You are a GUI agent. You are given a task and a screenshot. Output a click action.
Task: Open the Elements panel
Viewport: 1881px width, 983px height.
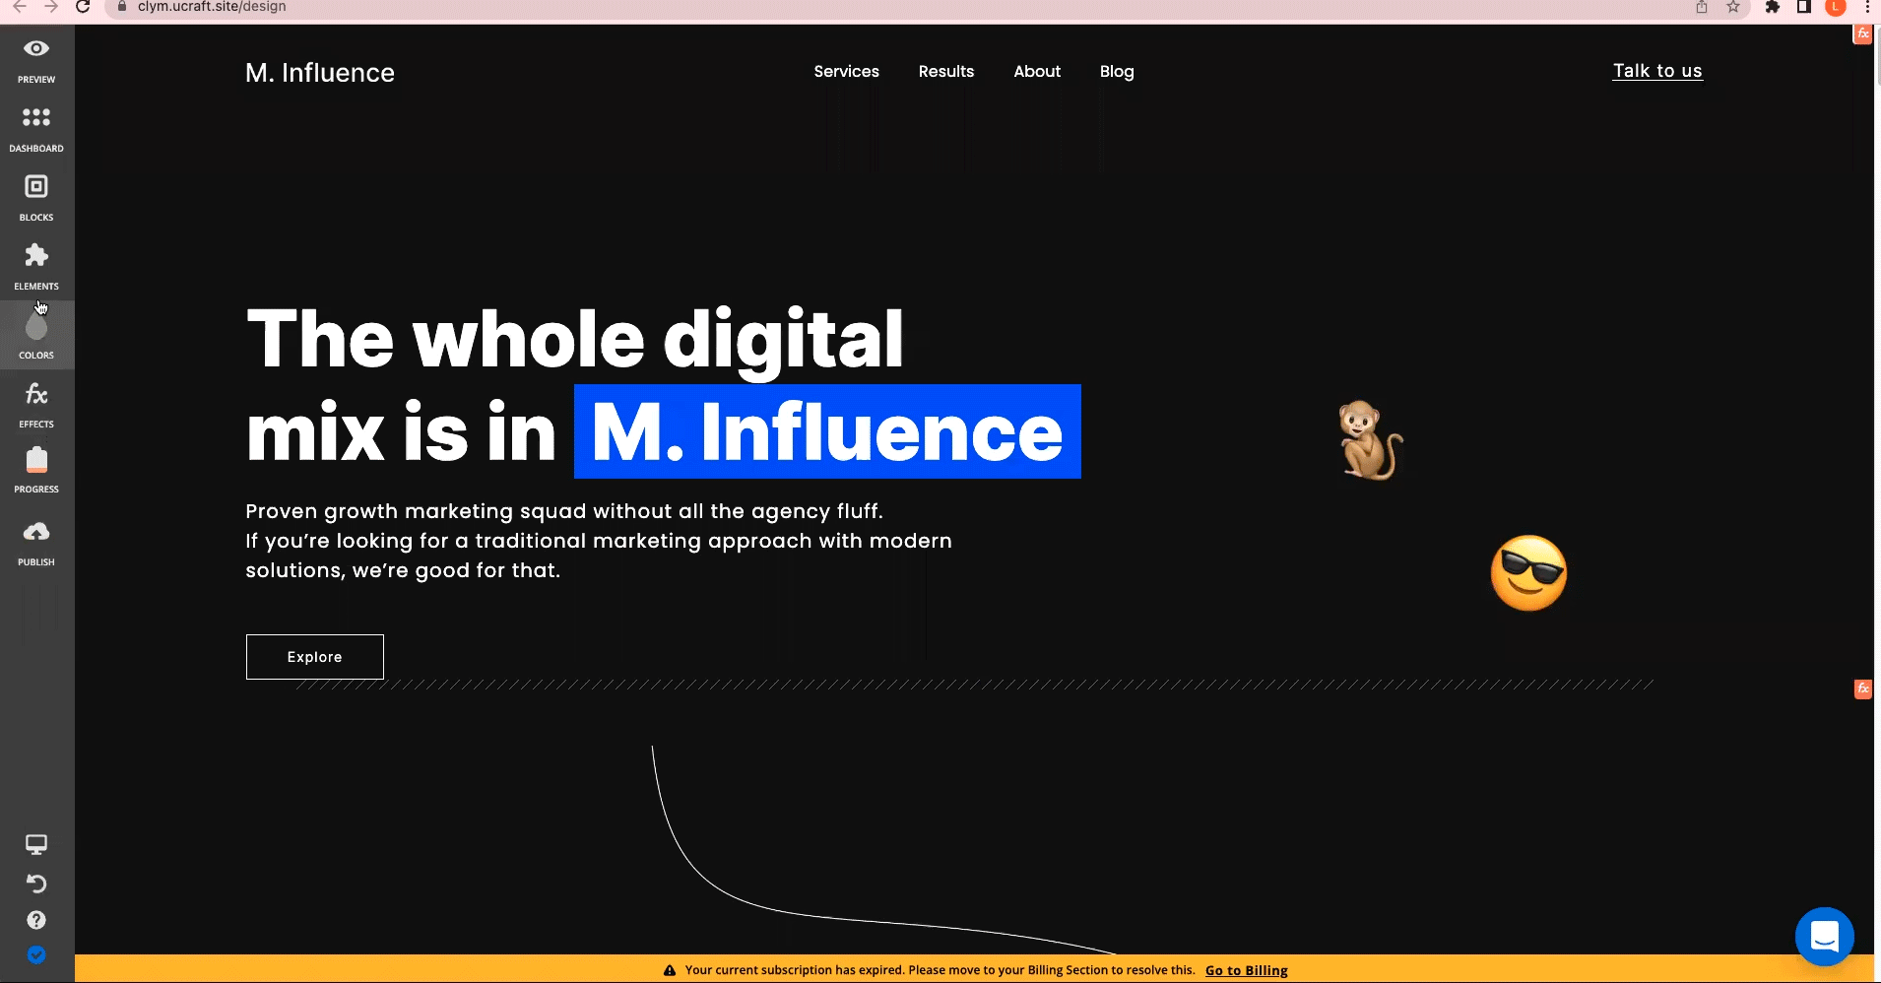[36, 267]
